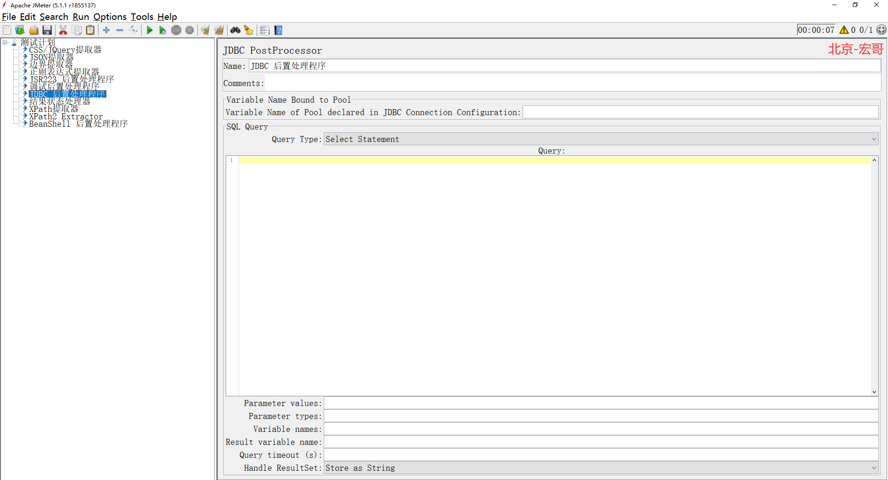Viewport: 888px width, 480px height.
Task: Click the Result variable name field
Action: click(x=601, y=442)
